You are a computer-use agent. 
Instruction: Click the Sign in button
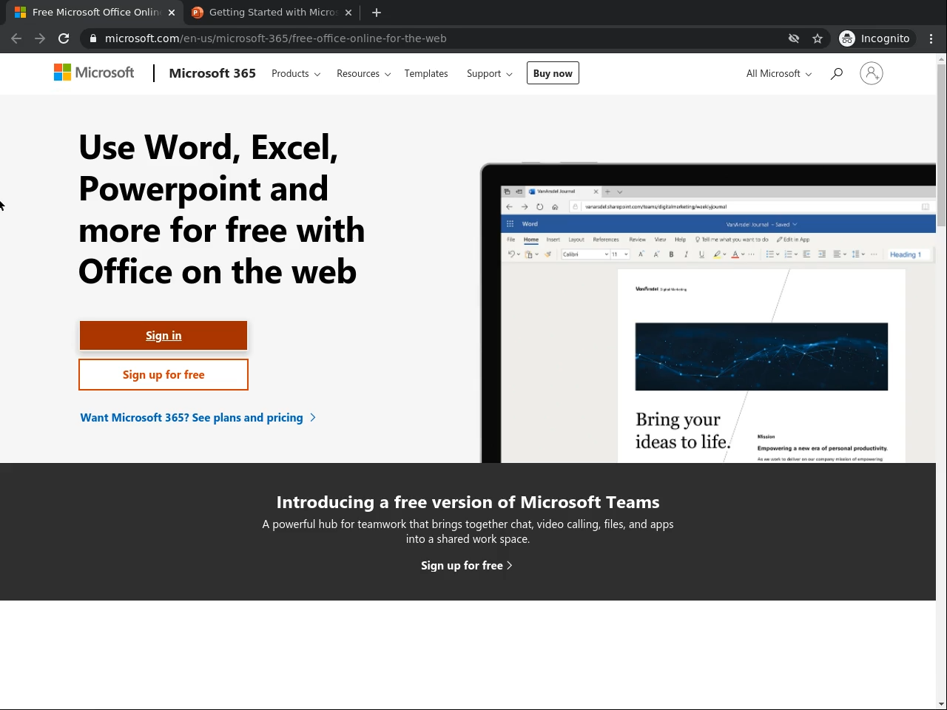pyautogui.click(x=164, y=336)
